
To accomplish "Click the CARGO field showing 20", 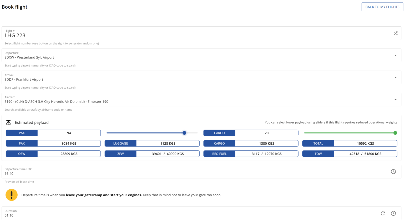I will pos(266,133).
